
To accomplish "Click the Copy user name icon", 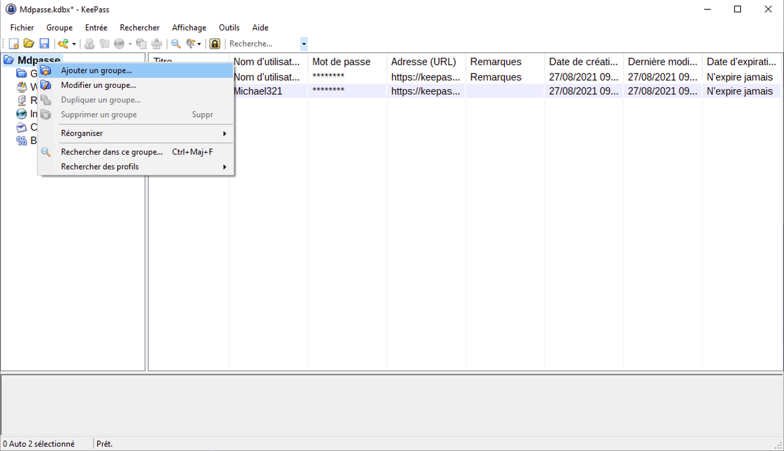I will point(89,44).
